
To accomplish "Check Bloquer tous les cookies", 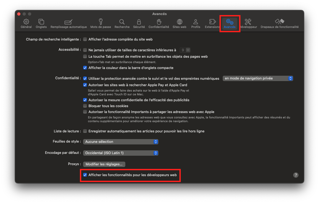I will coord(85,106).
